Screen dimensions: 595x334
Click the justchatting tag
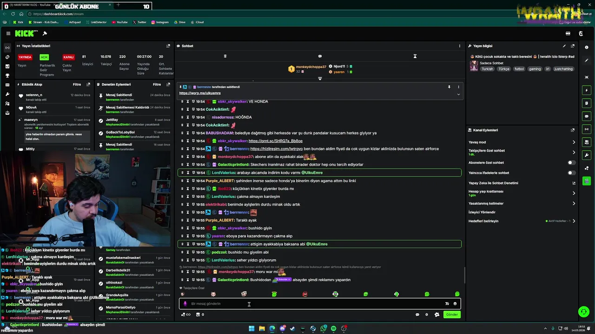pos(563,69)
